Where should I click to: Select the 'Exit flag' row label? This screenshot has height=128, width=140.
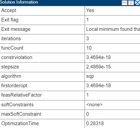click(10, 20)
